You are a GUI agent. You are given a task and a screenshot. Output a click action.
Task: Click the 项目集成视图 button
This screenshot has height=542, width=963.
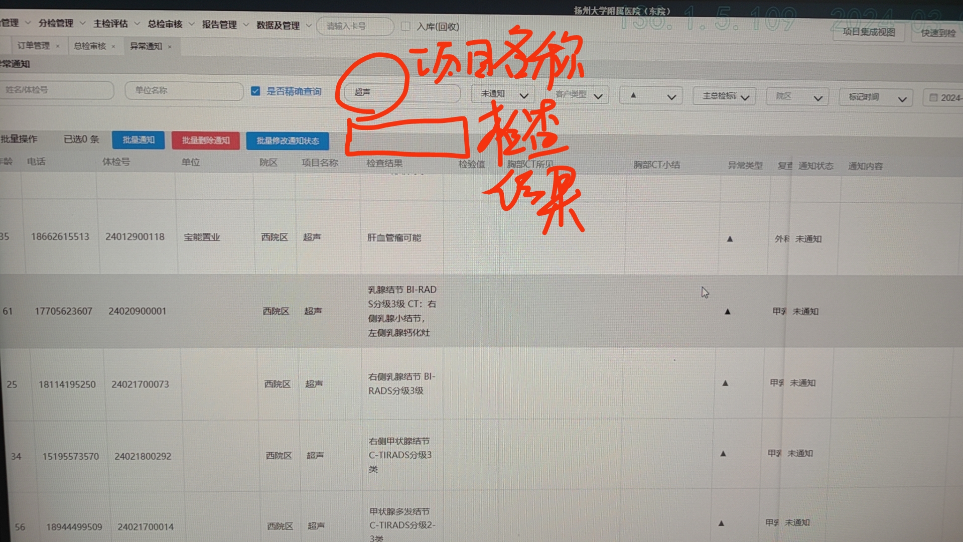click(x=869, y=32)
